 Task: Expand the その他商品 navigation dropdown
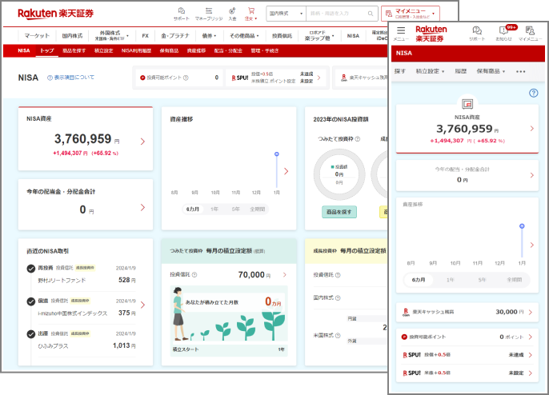pos(244,36)
